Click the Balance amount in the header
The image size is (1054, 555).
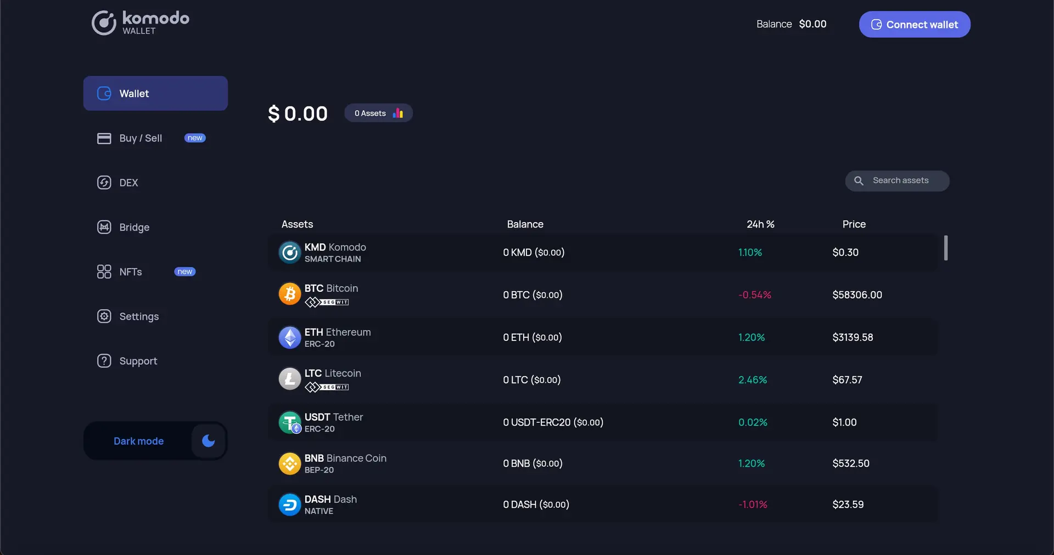pos(812,24)
